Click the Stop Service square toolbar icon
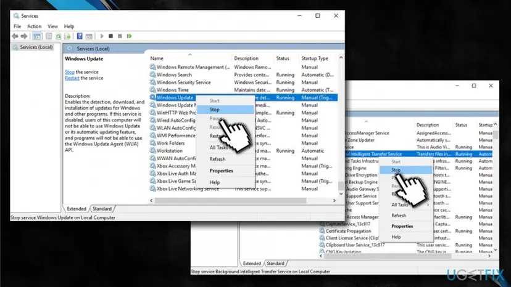511x287 pixels. (111, 36)
